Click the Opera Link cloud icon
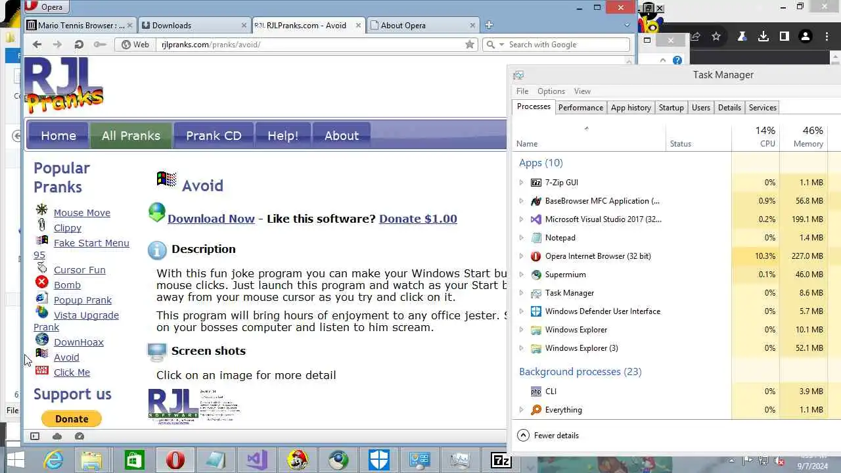Viewport: 841px width, 473px height. point(57,436)
